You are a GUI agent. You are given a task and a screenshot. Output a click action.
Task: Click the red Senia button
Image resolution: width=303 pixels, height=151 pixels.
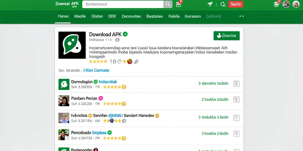(x=236, y=4)
